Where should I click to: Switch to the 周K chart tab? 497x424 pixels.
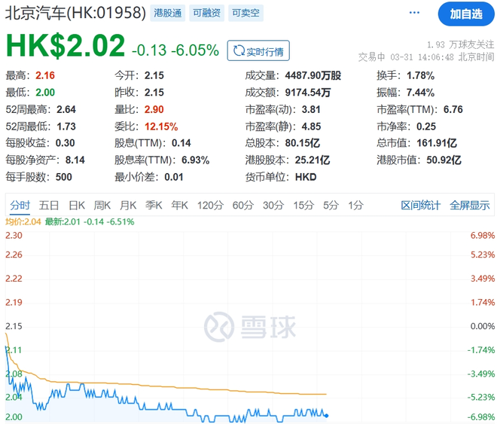coord(102,205)
